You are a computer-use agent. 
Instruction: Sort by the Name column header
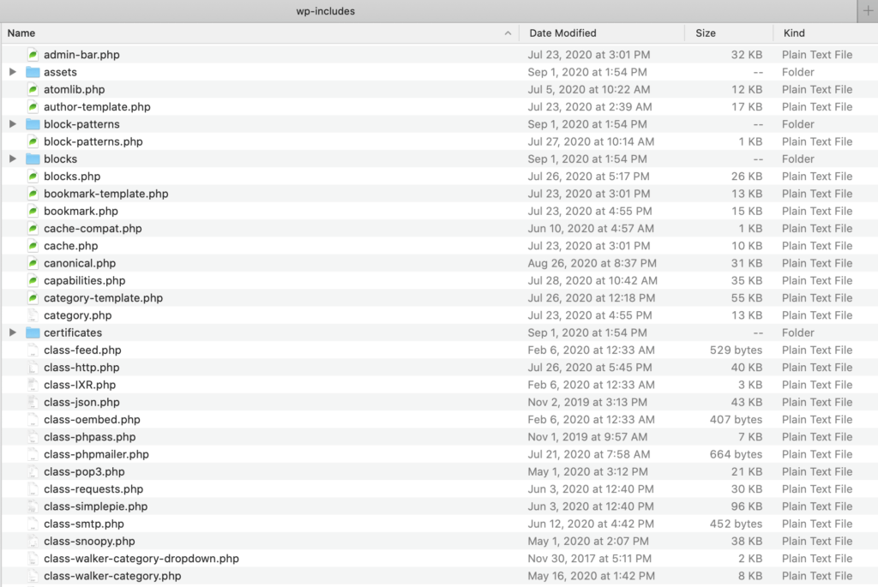(260, 33)
